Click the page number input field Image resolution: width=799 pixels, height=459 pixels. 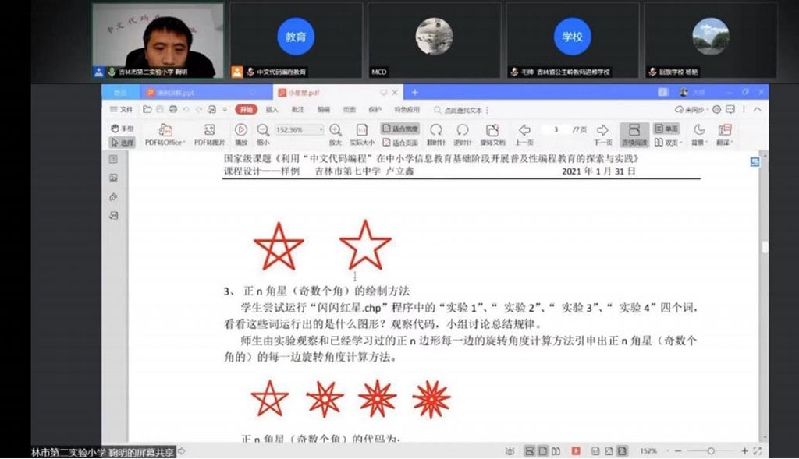[x=556, y=130]
